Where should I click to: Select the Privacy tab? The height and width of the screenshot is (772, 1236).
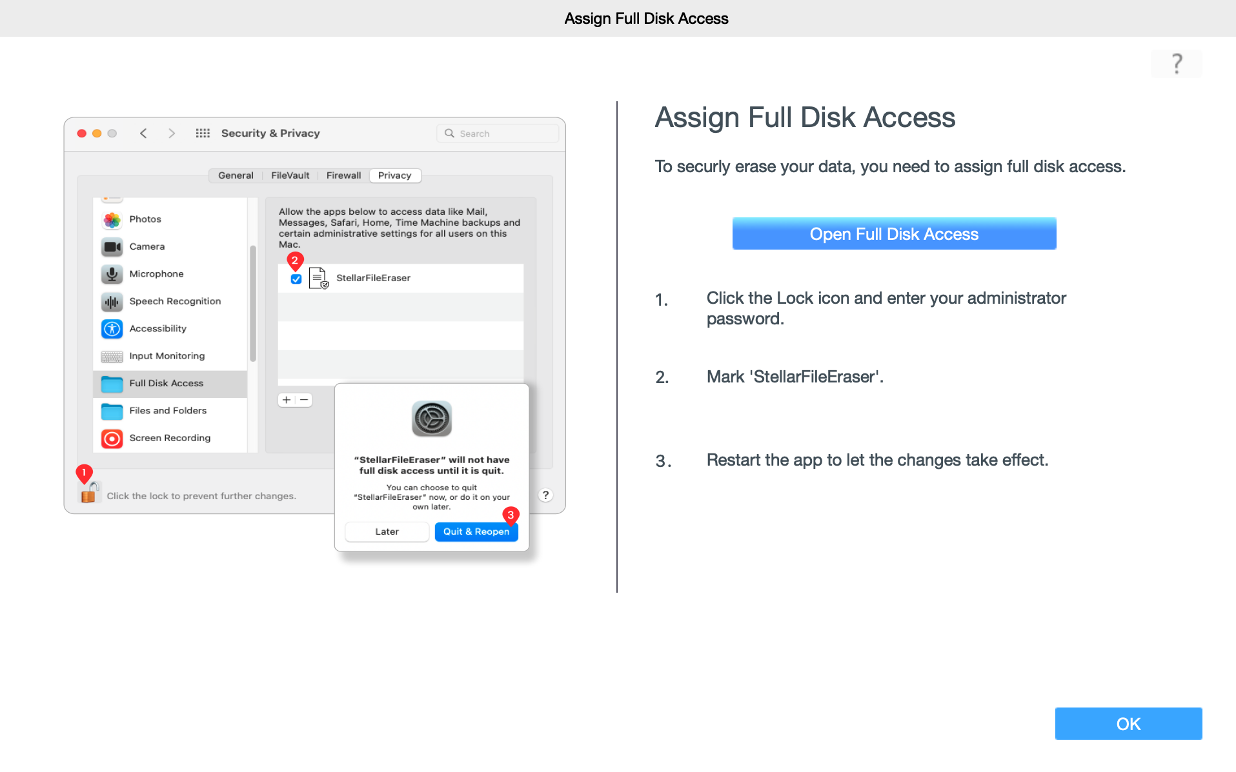click(394, 175)
